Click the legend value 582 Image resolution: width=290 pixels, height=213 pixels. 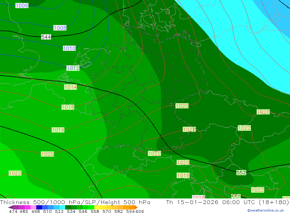(x=118, y=211)
